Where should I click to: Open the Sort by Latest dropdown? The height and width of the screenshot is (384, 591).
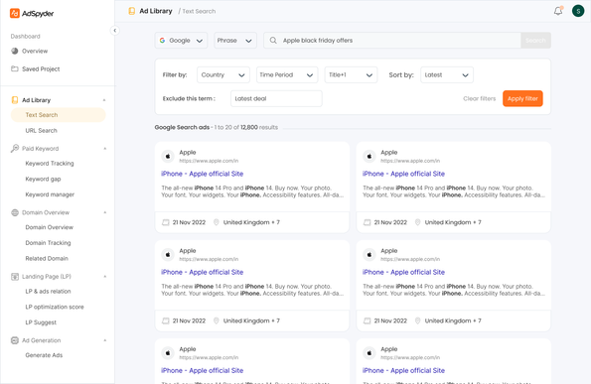tap(447, 75)
